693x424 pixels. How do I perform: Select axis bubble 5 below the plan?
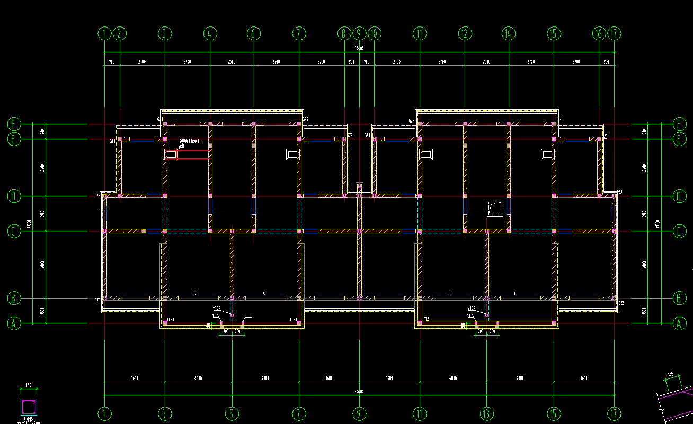pos(232,413)
